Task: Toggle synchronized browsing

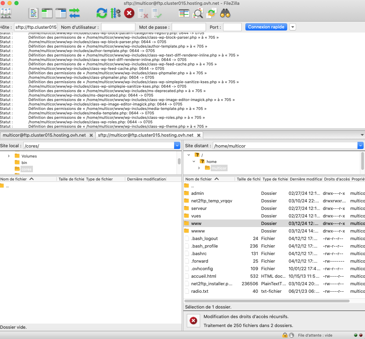Action: coord(211,13)
